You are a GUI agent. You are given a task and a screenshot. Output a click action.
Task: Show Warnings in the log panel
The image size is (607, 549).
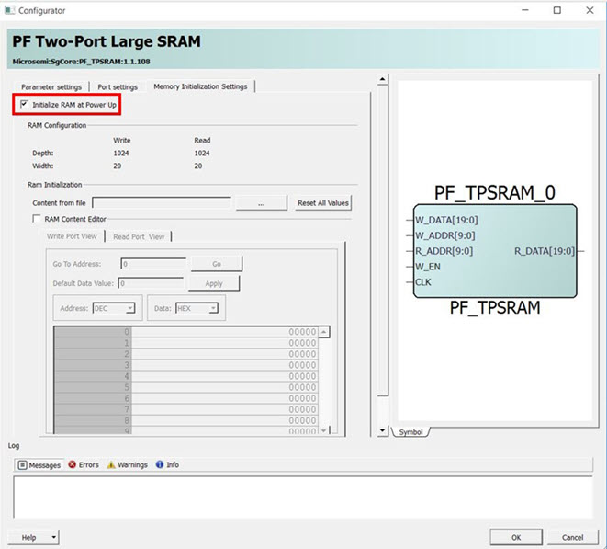click(127, 465)
